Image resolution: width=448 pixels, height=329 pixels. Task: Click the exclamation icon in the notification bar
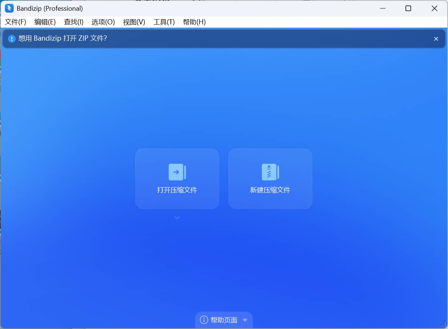[x=12, y=38]
